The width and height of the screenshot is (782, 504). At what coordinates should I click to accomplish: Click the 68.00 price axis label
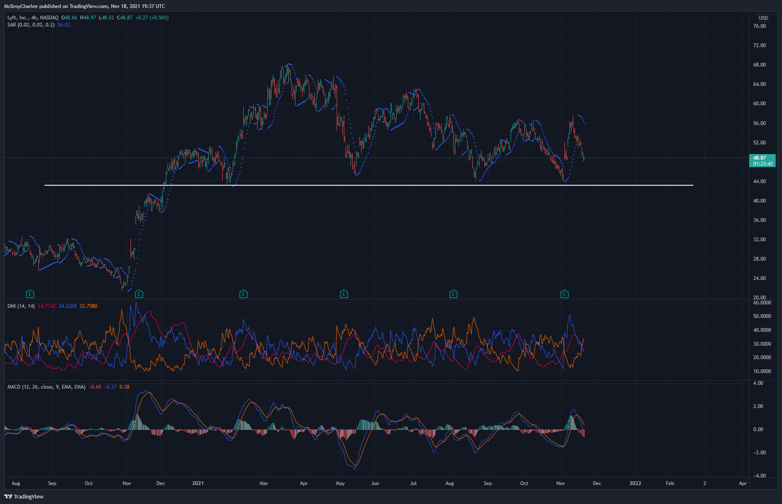759,65
